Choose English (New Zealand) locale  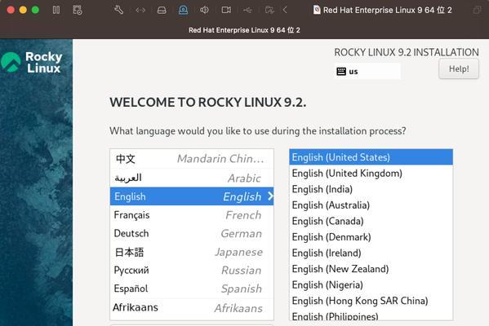click(371, 269)
